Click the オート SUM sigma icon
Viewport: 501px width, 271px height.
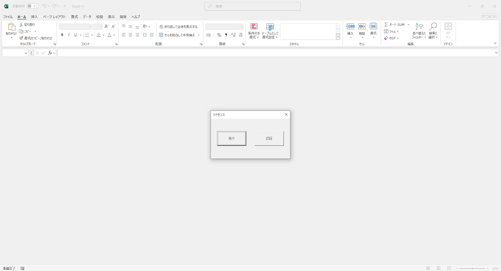click(x=386, y=25)
